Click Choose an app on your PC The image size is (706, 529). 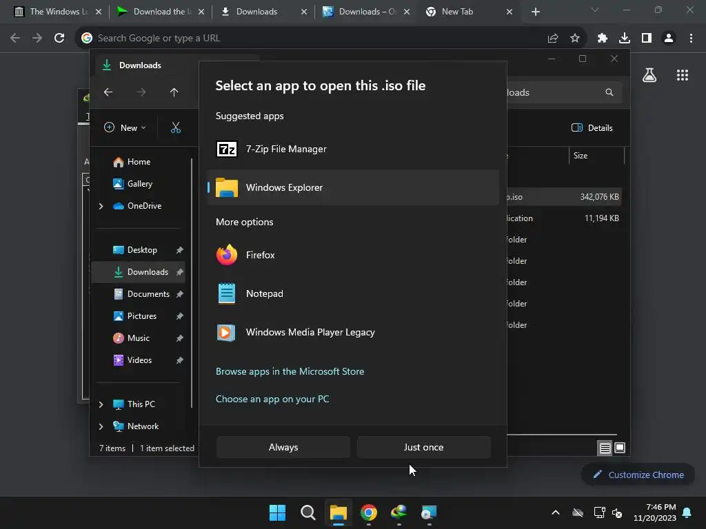tap(272, 399)
